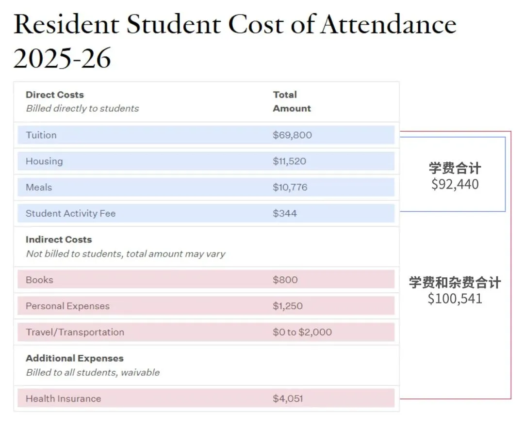The image size is (524, 428).
Task: Click the $11,520 housing amount
Action: pos(289,161)
